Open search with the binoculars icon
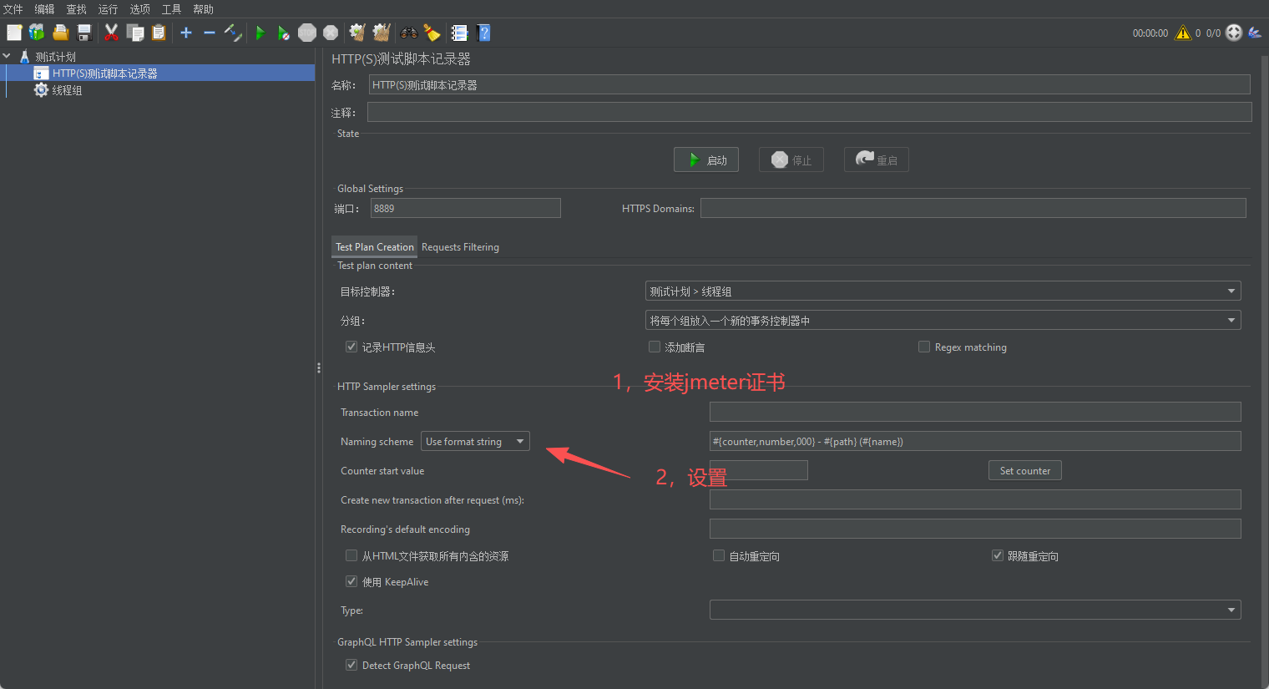 click(409, 33)
